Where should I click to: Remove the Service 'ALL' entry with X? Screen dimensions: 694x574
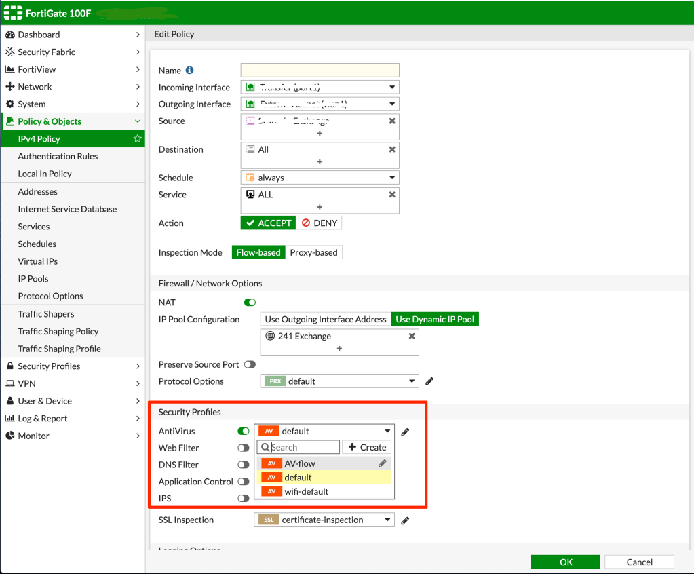coord(391,194)
